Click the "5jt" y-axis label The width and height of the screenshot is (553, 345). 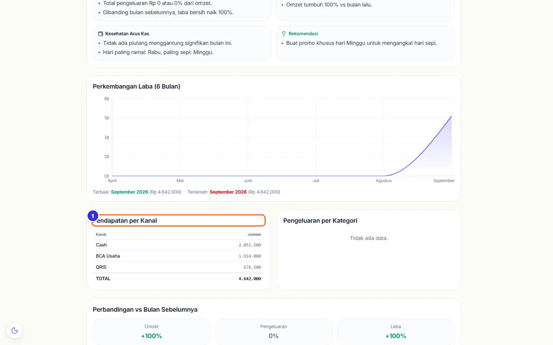(107, 118)
